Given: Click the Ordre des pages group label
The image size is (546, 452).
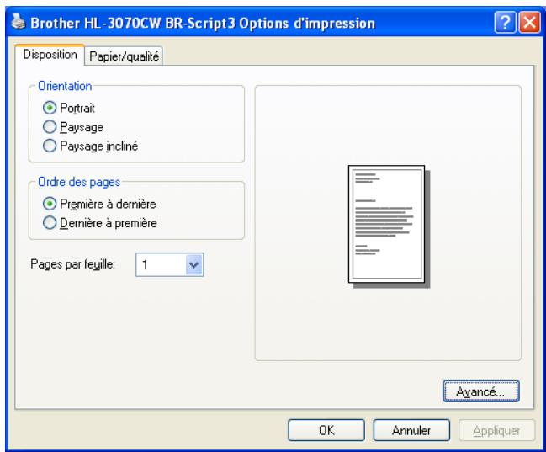Looking at the screenshot, I should [79, 182].
